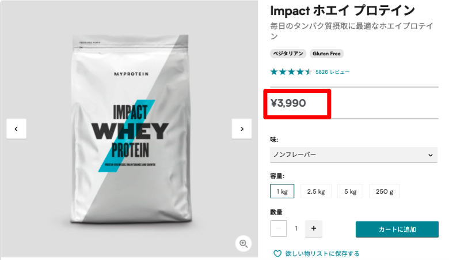The image size is (449, 260).
Task: Click the ベジタリアン tag
Action: [288, 54]
